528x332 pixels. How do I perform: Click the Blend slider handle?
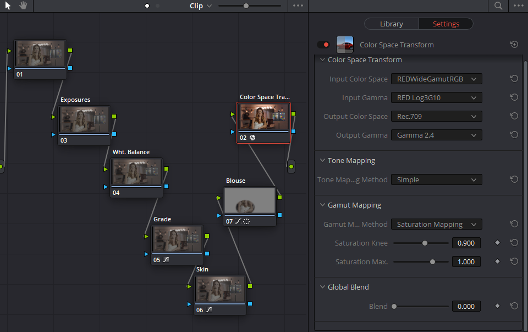click(x=394, y=306)
